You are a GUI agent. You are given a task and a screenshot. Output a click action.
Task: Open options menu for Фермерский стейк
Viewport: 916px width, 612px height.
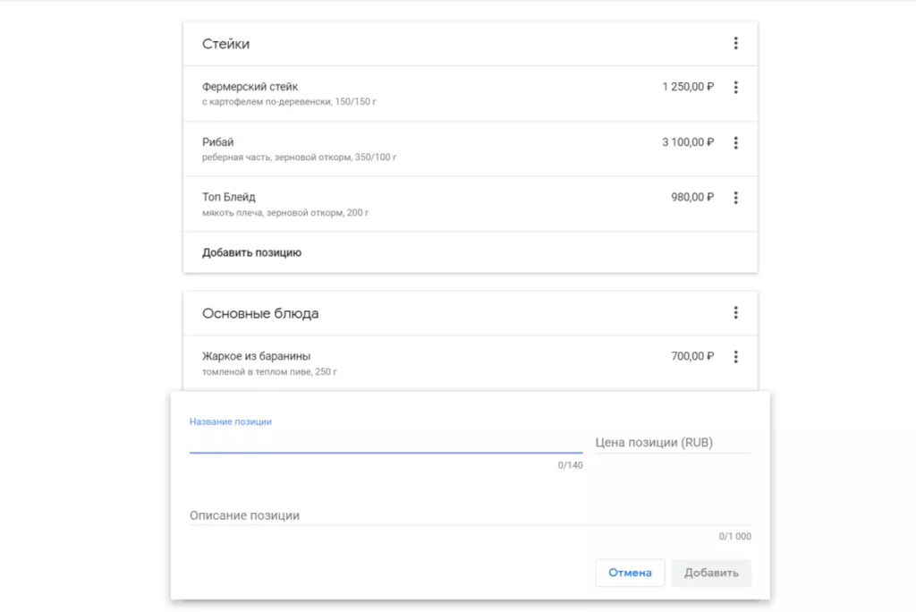735,88
